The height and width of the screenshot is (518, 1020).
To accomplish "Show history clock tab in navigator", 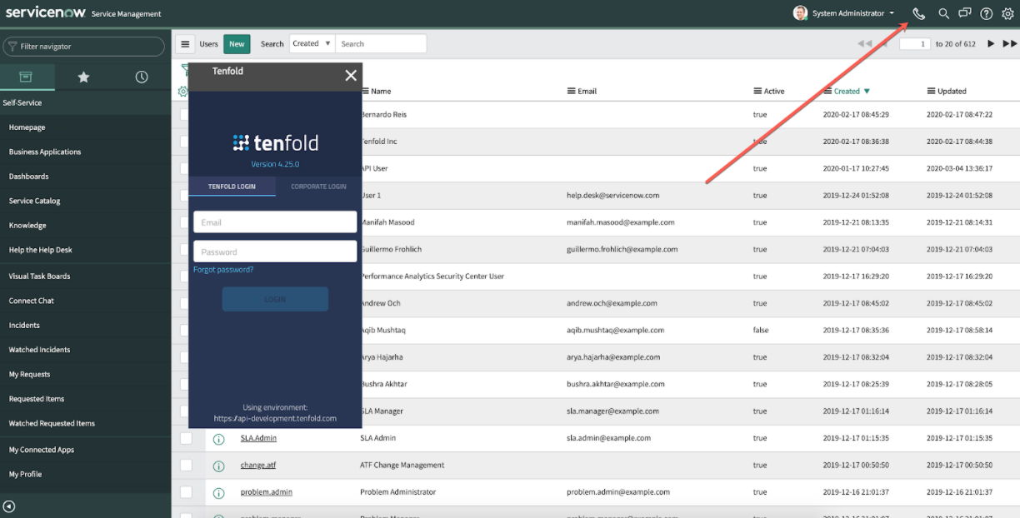I will point(142,77).
